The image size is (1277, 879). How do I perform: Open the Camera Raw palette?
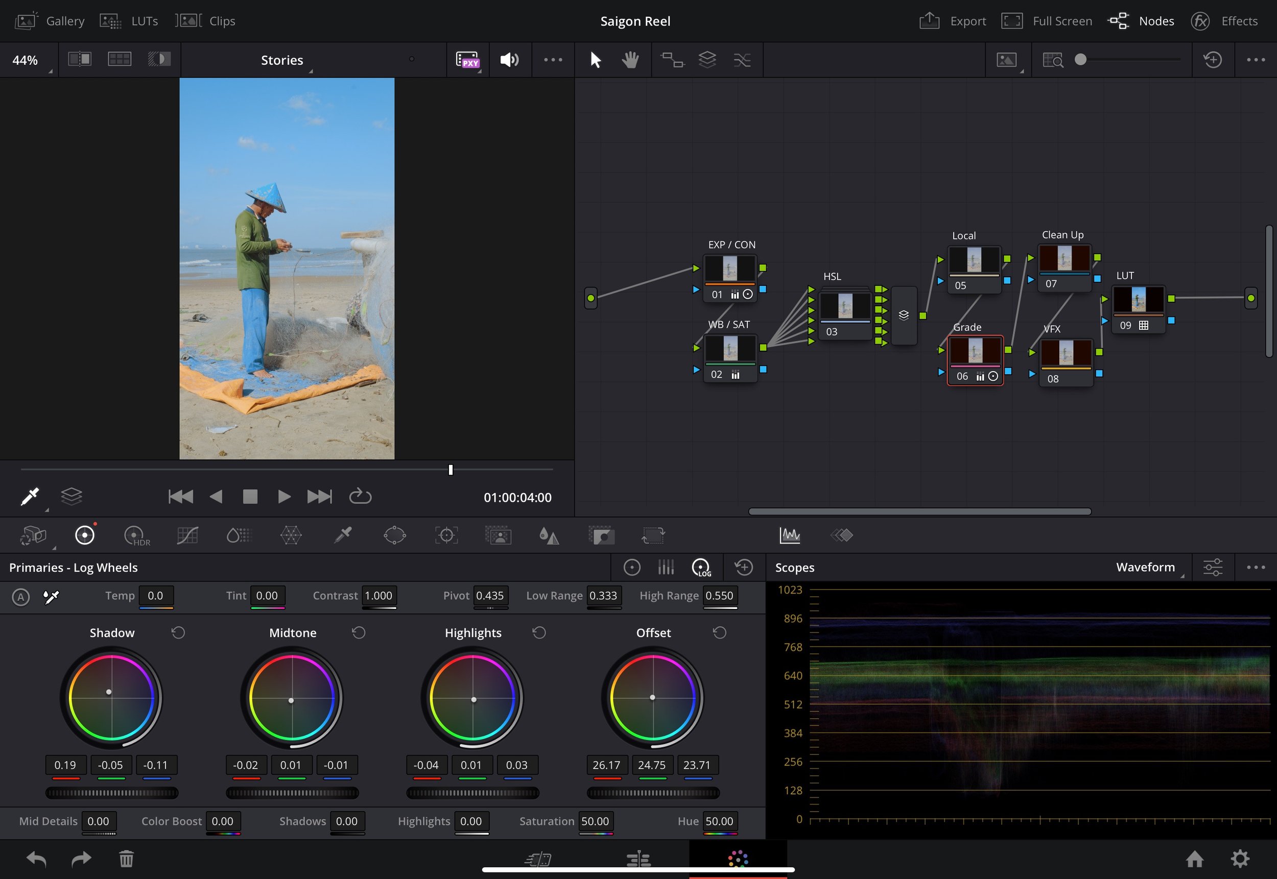click(x=34, y=535)
